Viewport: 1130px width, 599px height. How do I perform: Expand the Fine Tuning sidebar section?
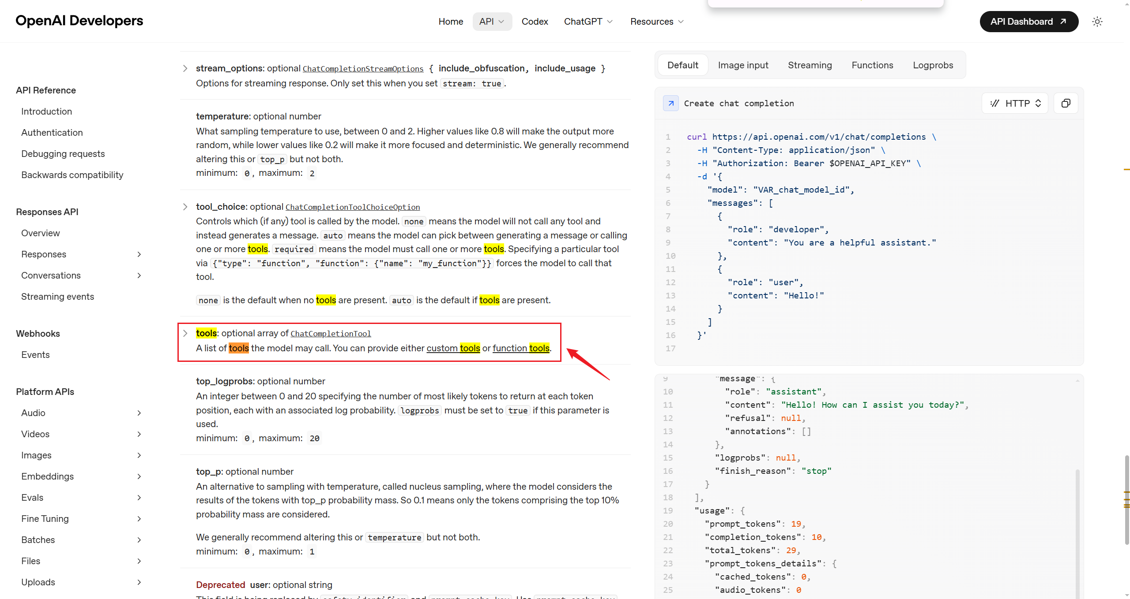coord(139,519)
